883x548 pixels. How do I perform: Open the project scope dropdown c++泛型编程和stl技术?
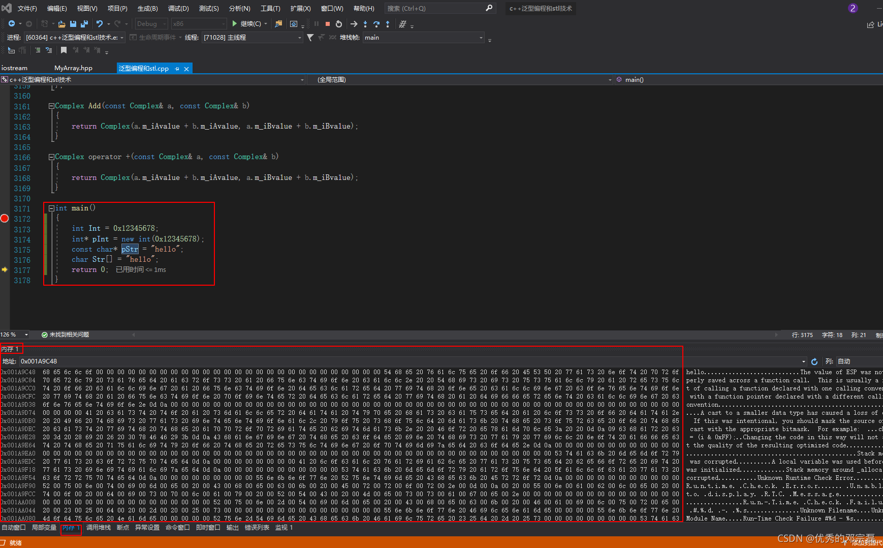(x=153, y=80)
